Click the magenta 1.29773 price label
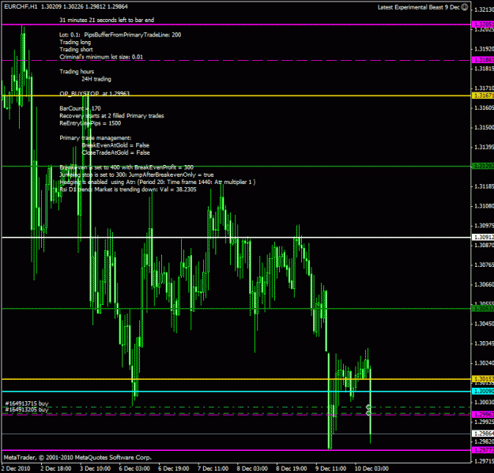494x473 pixels. pyautogui.click(x=483, y=450)
